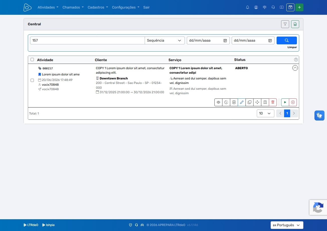This screenshot has width=327, height=231.
Task: Click the filter funnel icon in Central
Action: (x=285, y=24)
